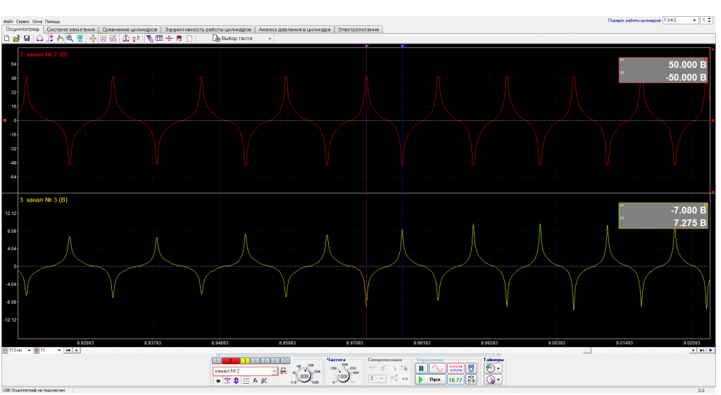Create a new file via toolbar icon
The image size is (721, 395).
[x=6, y=39]
